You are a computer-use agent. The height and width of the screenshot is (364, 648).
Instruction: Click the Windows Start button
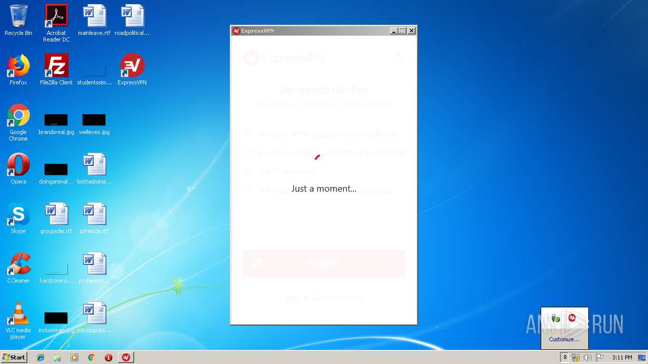tap(14, 357)
